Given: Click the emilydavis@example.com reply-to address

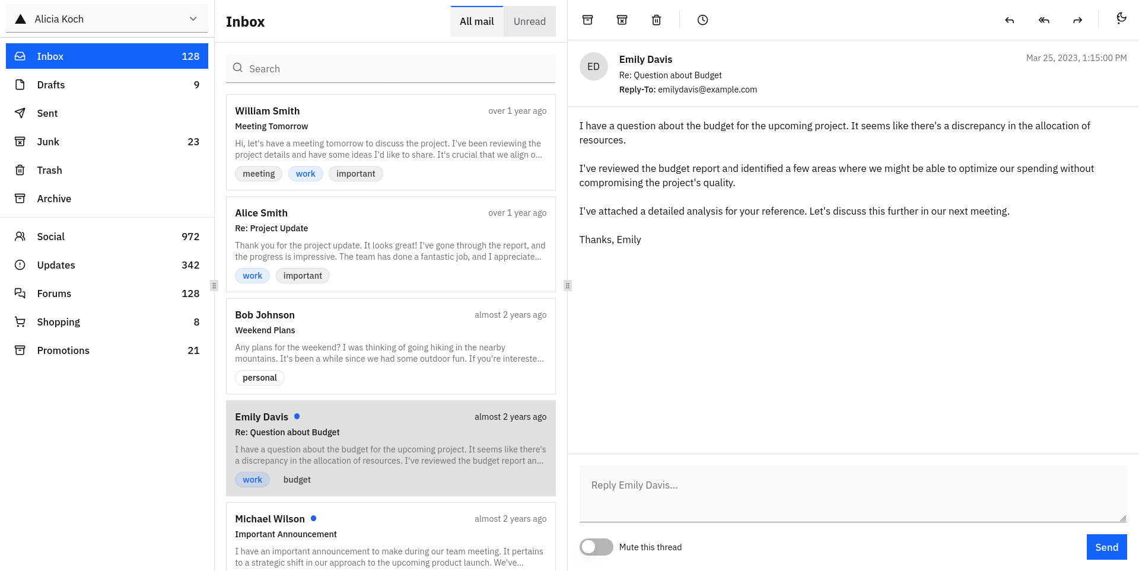Looking at the screenshot, I should [707, 90].
